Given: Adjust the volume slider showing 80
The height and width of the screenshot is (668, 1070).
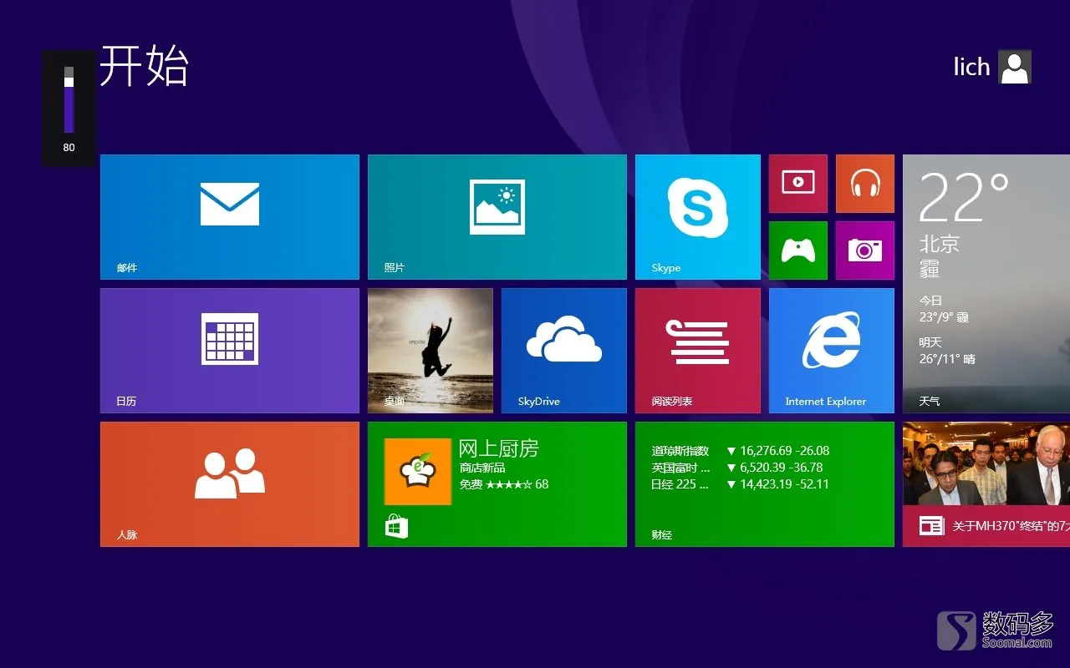Looking at the screenshot, I should (x=69, y=100).
